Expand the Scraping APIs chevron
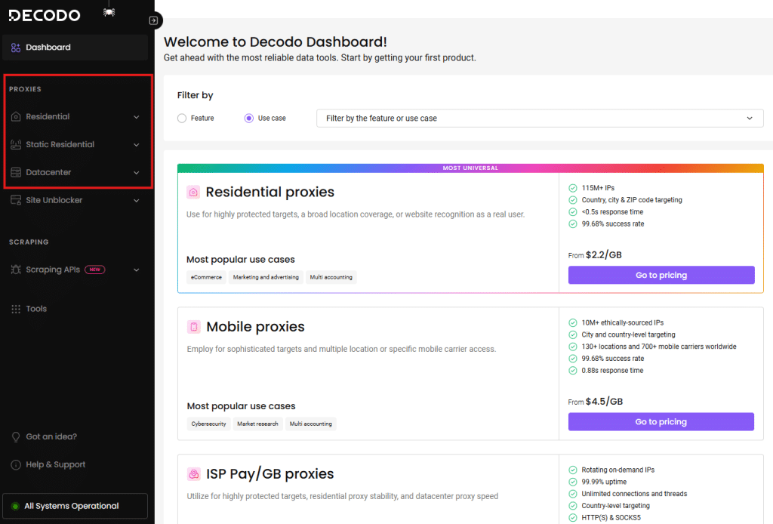This screenshot has width=773, height=524. click(137, 270)
